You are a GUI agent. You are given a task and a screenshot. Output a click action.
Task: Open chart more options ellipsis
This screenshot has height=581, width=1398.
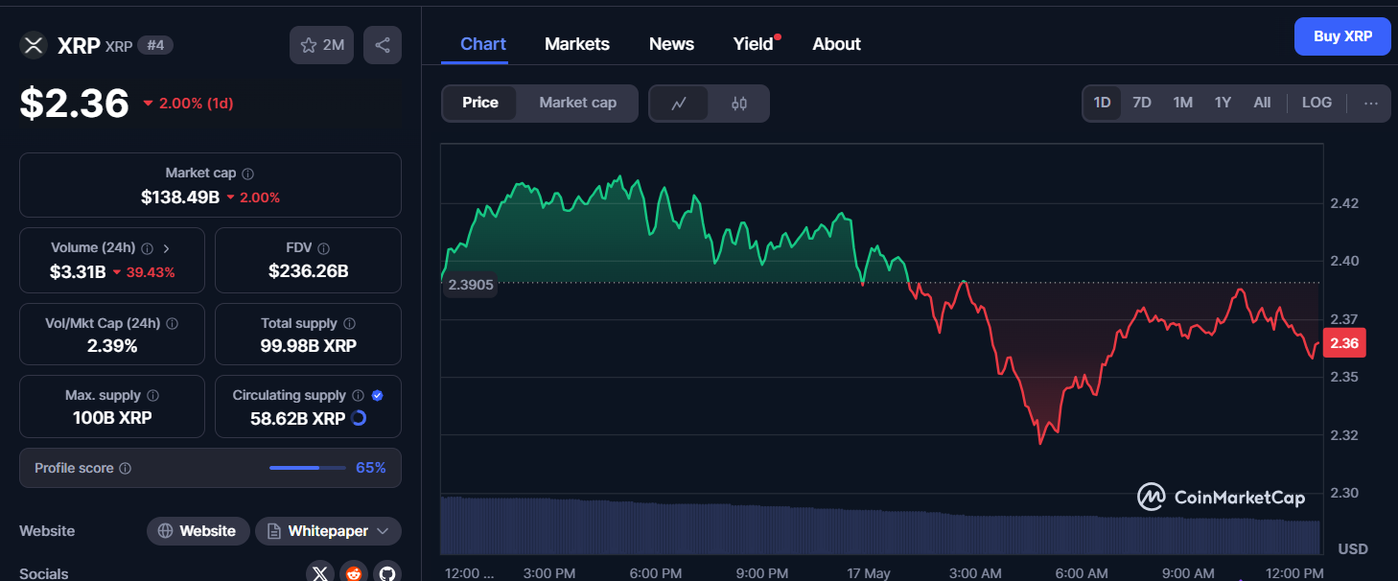(x=1371, y=104)
